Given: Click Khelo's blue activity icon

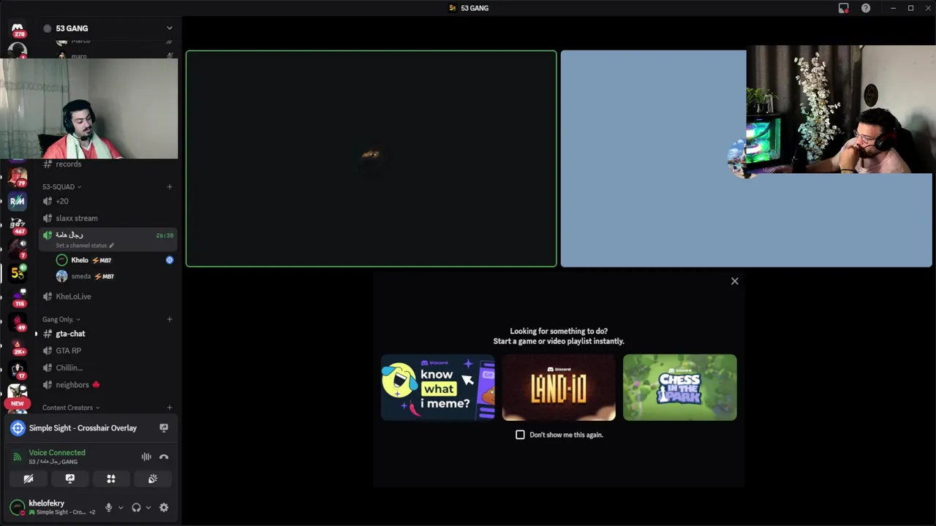Looking at the screenshot, I should (170, 260).
